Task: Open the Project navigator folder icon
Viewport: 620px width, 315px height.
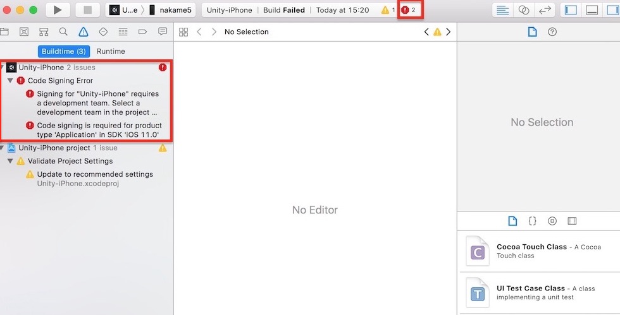Action: pyautogui.click(x=4, y=32)
